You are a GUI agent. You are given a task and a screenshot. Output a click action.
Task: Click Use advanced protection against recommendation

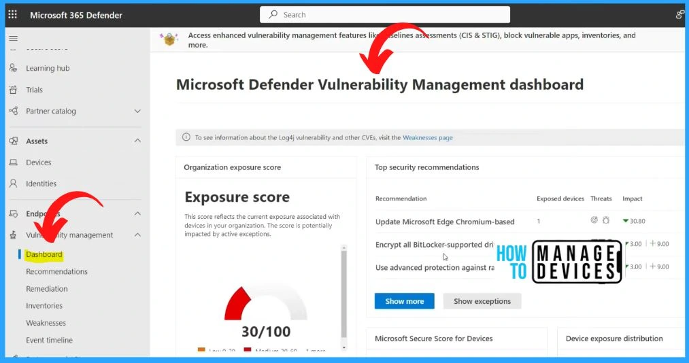(x=435, y=267)
